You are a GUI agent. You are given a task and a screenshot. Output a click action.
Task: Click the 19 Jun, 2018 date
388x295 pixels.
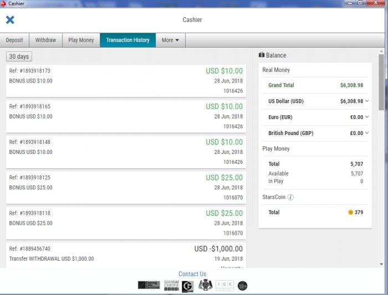pos(228,258)
